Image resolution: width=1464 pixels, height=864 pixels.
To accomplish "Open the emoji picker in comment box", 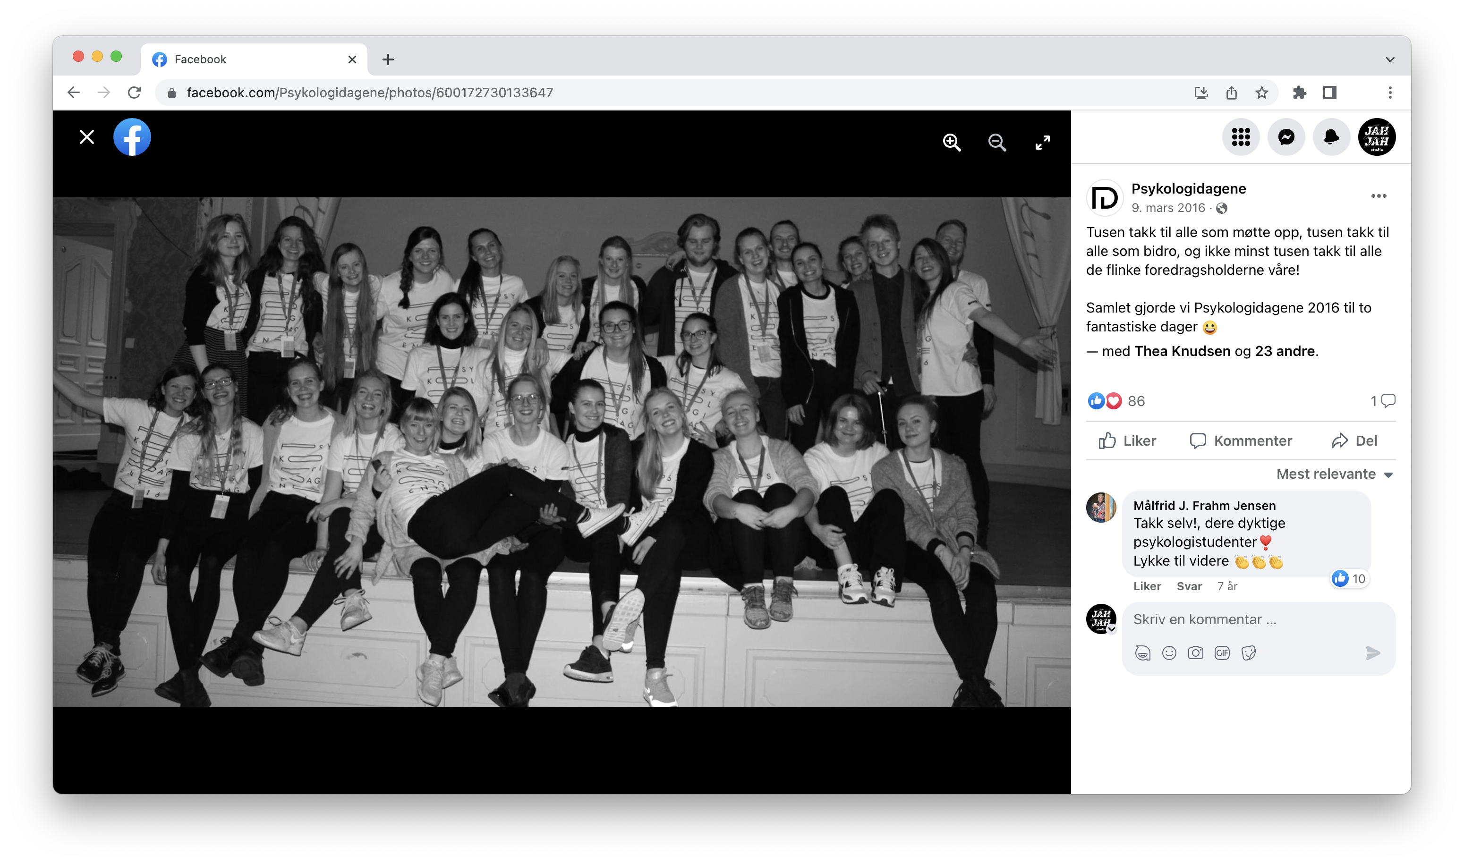I will [1169, 652].
